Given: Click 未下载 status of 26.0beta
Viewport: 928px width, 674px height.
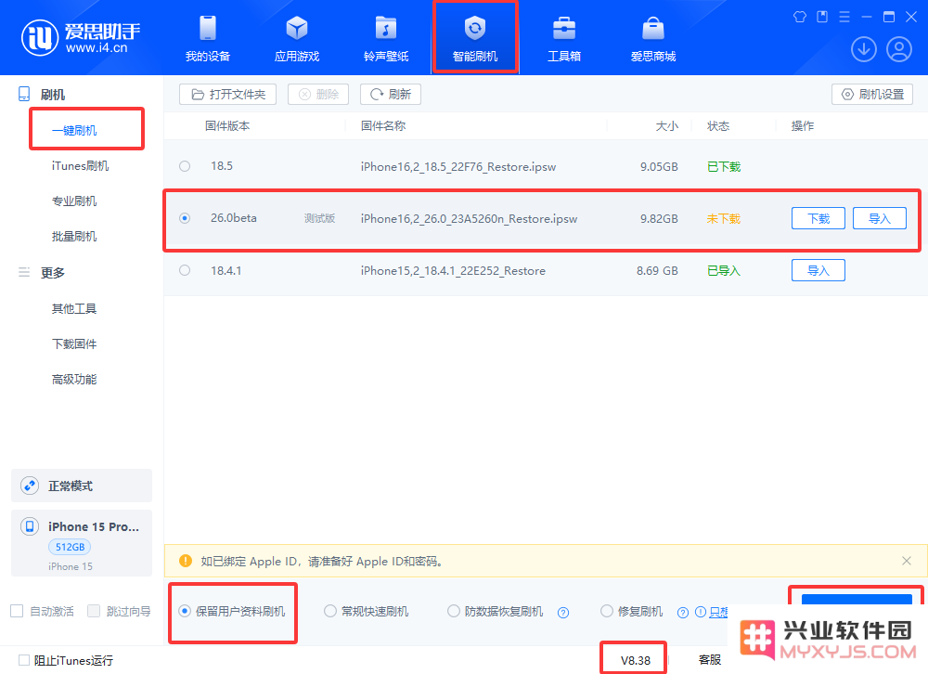Looking at the screenshot, I should [x=723, y=219].
